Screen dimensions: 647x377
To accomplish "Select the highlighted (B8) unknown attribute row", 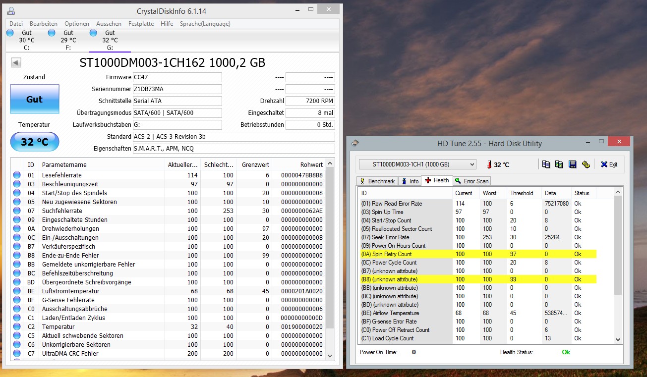I will pos(478,279).
